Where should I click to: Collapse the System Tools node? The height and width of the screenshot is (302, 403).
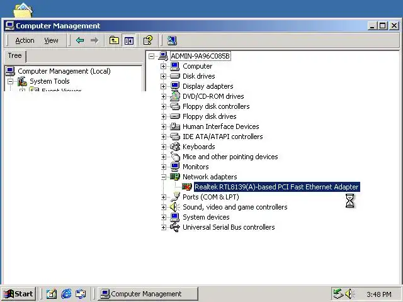click(10, 81)
